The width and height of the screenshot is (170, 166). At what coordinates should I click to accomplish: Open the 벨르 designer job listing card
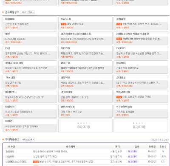(x=30, y=38)
